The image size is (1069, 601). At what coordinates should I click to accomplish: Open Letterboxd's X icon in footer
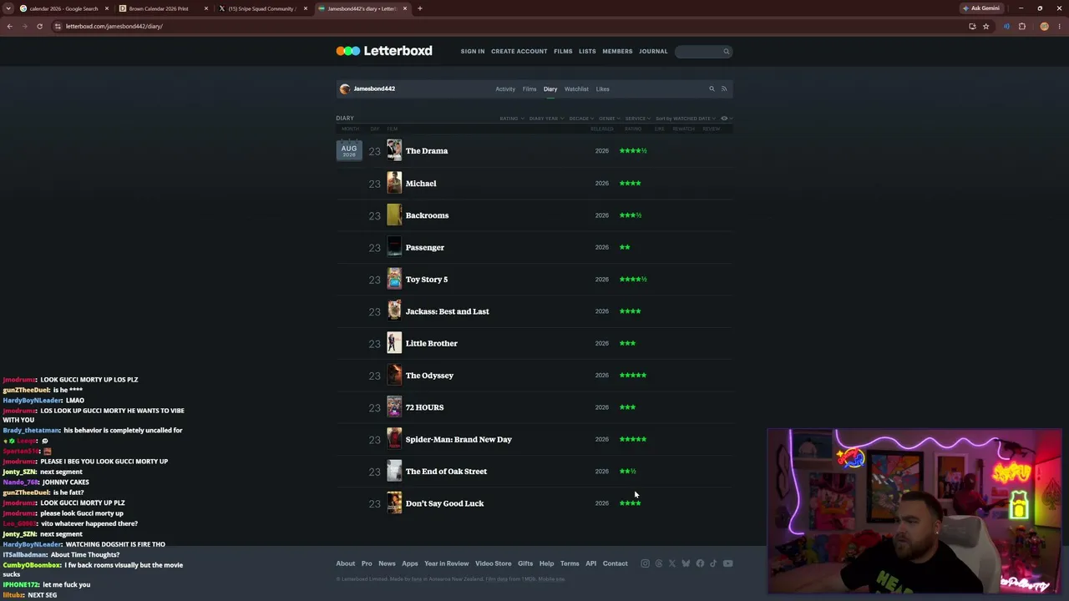672,563
